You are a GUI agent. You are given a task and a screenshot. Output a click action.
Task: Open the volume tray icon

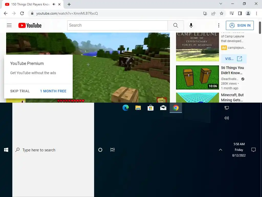click(x=227, y=118)
